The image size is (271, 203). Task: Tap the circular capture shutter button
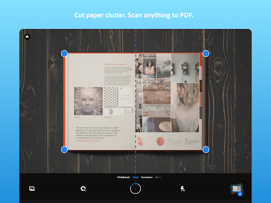pyautogui.click(x=135, y=189)
